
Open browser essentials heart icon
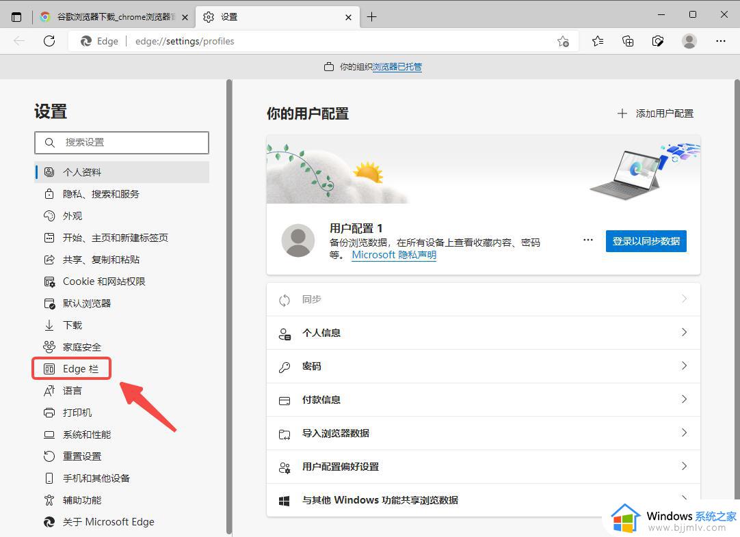click(658, 42)
